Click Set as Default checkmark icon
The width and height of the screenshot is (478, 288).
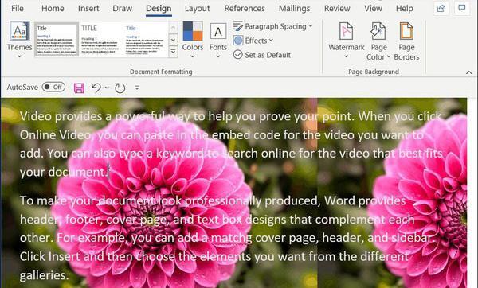point(237,55)
